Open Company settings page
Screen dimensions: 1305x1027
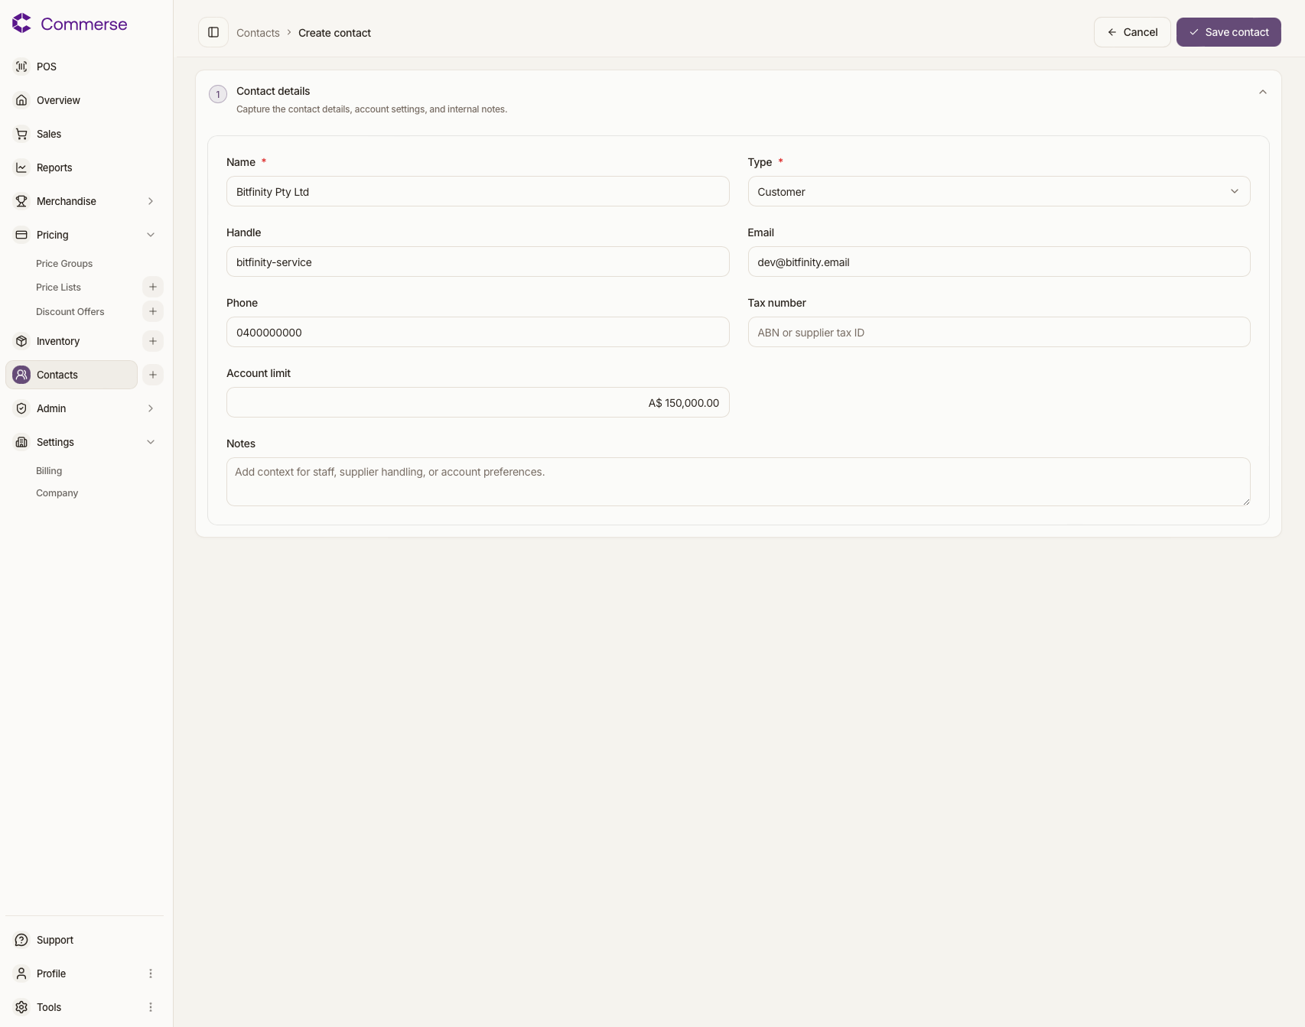pos(57,493)
